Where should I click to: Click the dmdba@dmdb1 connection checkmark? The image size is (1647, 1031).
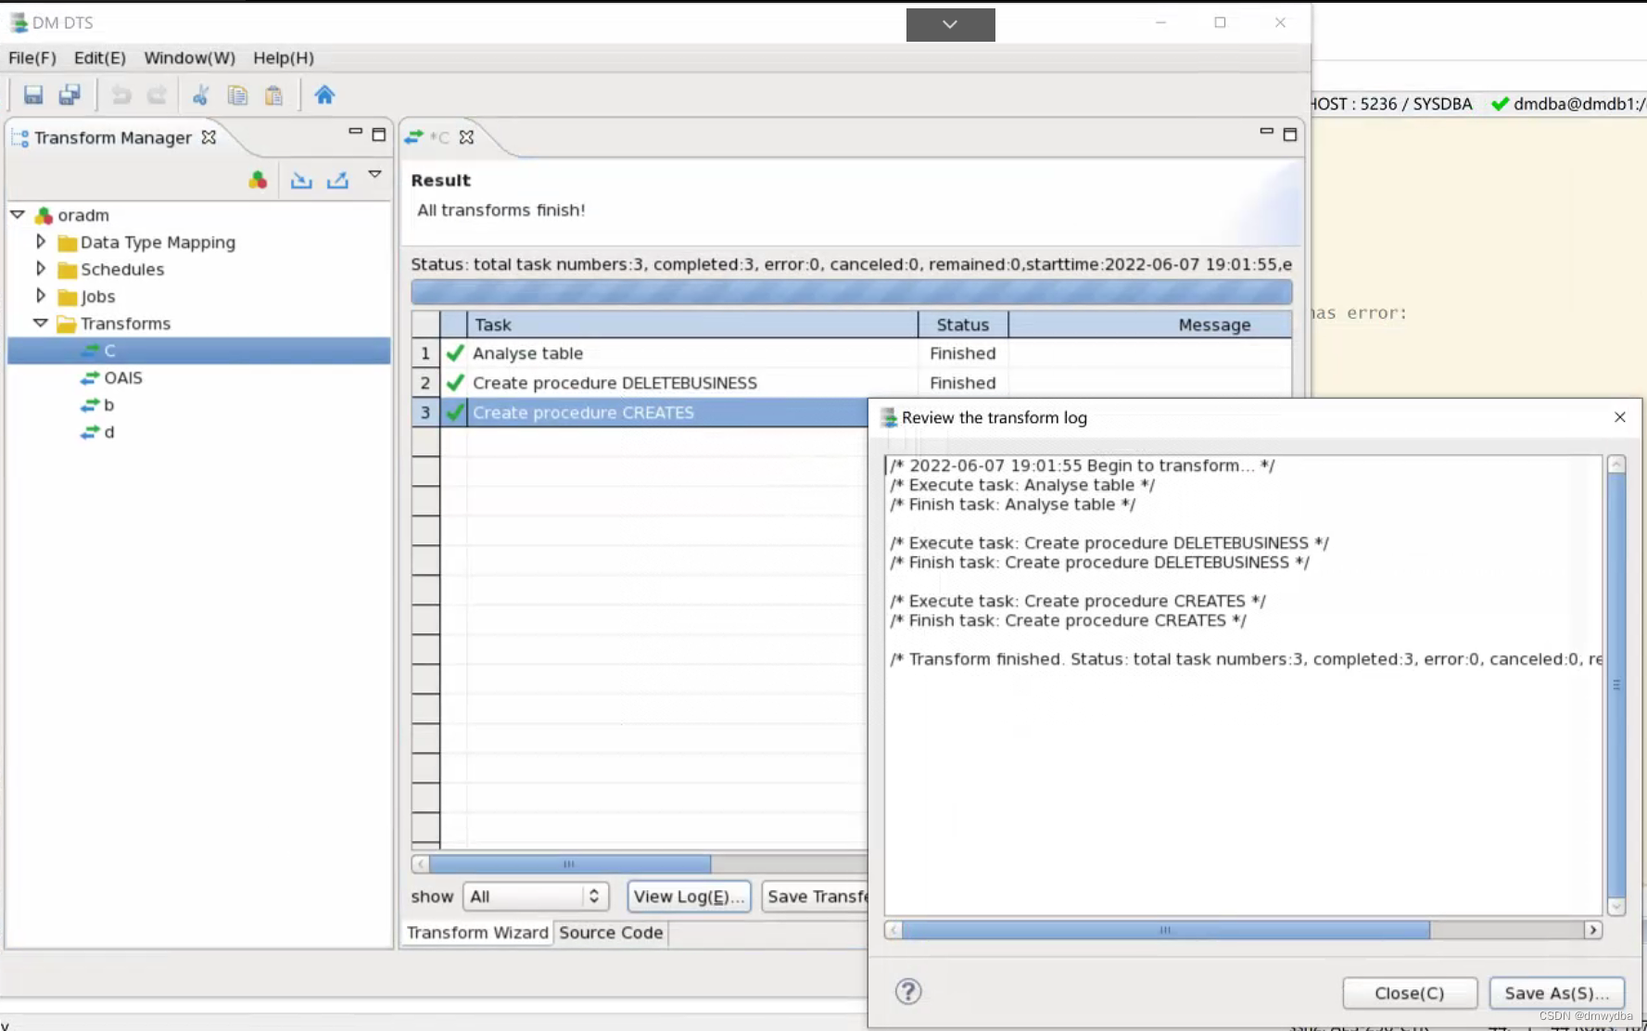[x=1500, y=104]
